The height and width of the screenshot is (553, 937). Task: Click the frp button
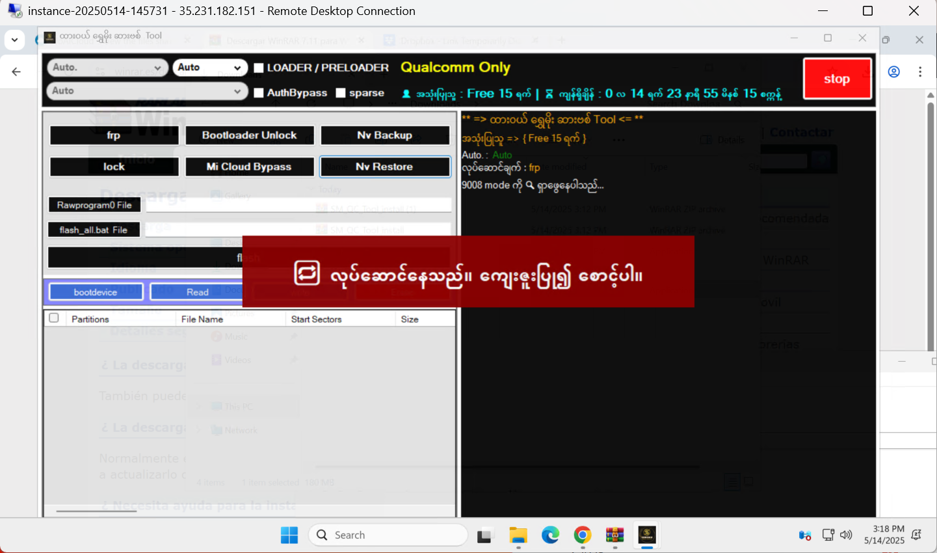(x=114, y=135)
